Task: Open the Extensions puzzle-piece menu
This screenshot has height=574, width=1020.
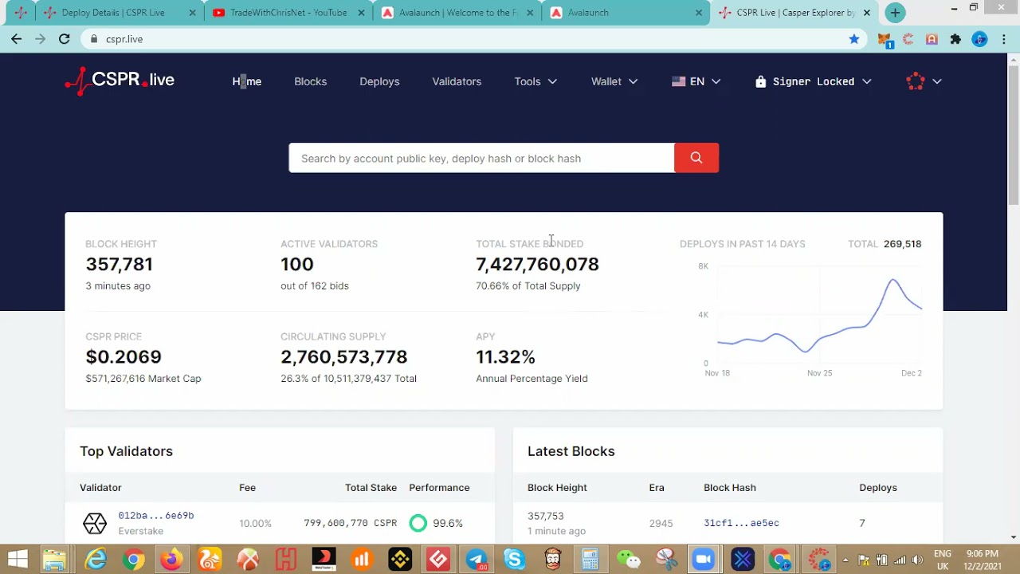Action: [955, 39]
